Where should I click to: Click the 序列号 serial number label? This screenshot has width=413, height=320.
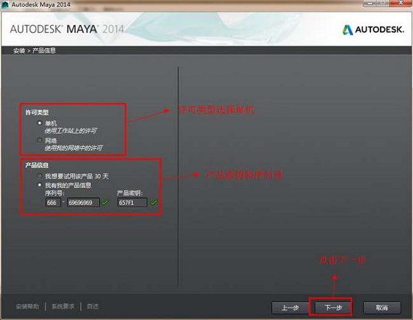(54, 193)
